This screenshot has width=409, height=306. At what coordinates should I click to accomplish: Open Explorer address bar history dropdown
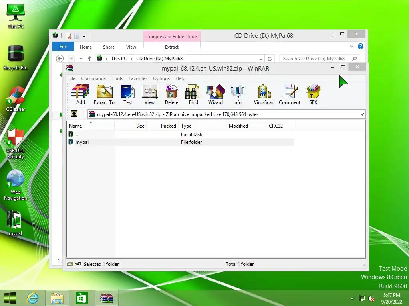260,59
